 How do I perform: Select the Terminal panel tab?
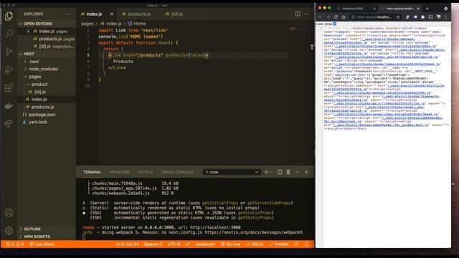click(x=93, y=172)
